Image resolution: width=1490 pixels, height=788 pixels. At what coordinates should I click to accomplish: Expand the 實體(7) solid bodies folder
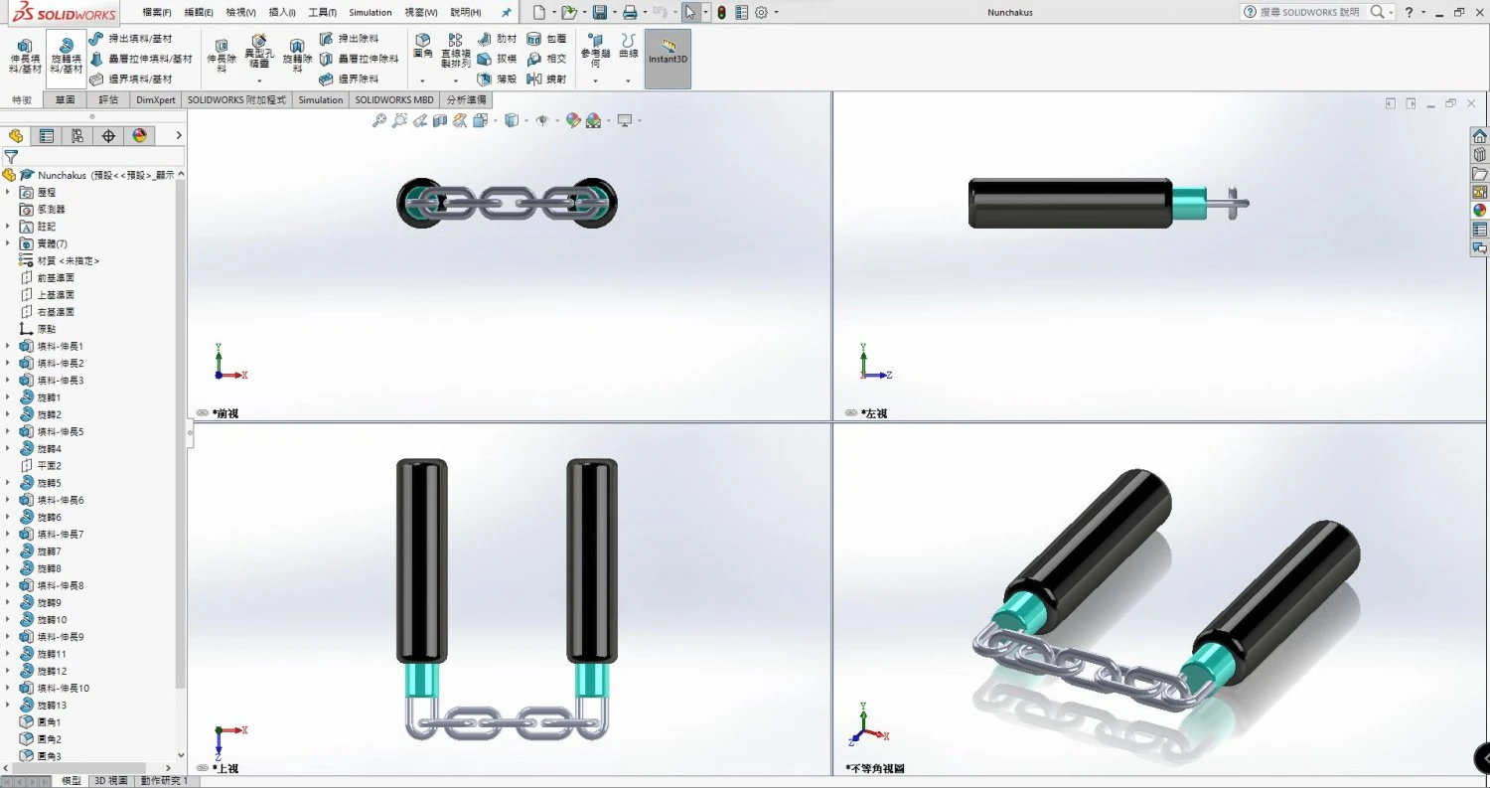(8, 243)
